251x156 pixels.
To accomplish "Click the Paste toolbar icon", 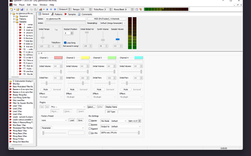I will (35, 9).
